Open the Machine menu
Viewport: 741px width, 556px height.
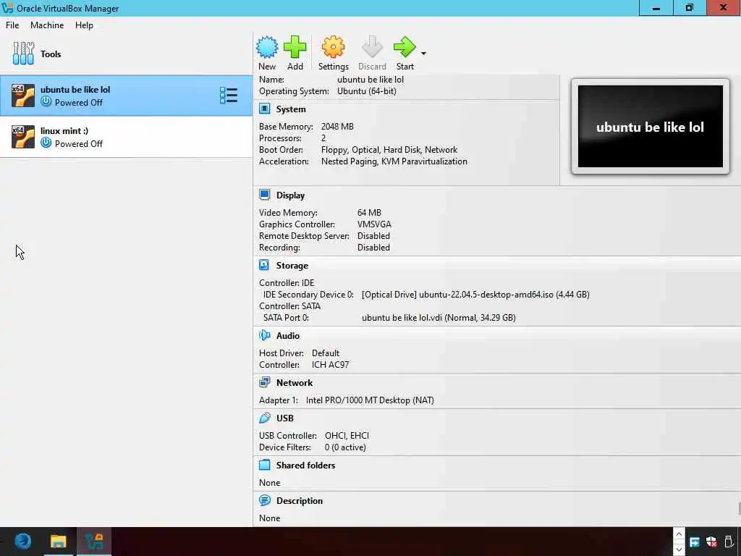pos(47,25)
